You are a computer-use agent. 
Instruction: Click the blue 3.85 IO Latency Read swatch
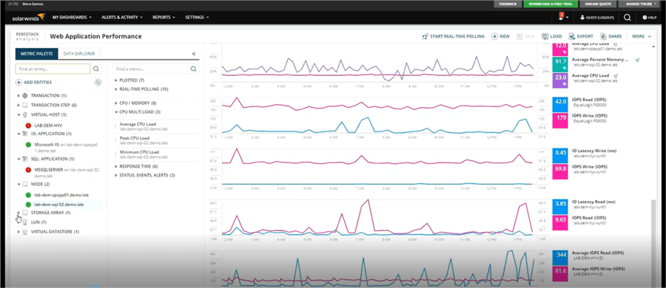(560, 206)
